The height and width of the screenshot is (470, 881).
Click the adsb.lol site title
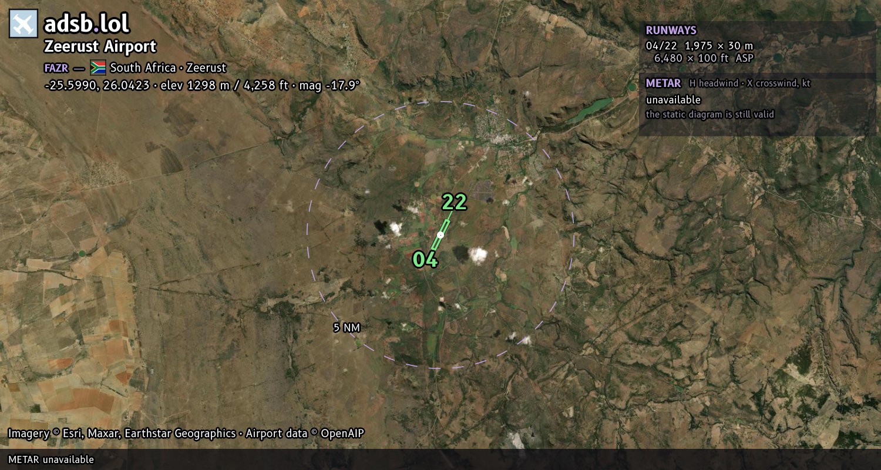point(87,24)
